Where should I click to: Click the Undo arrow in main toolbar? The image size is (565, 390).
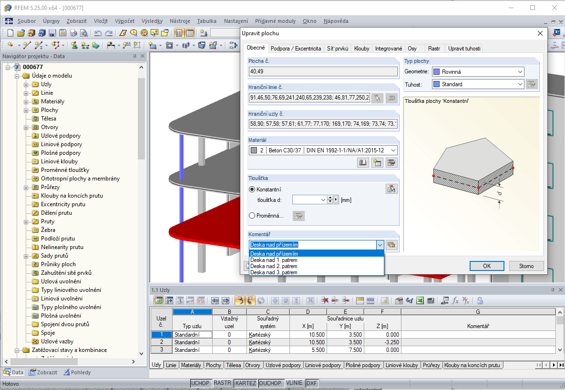98,33
